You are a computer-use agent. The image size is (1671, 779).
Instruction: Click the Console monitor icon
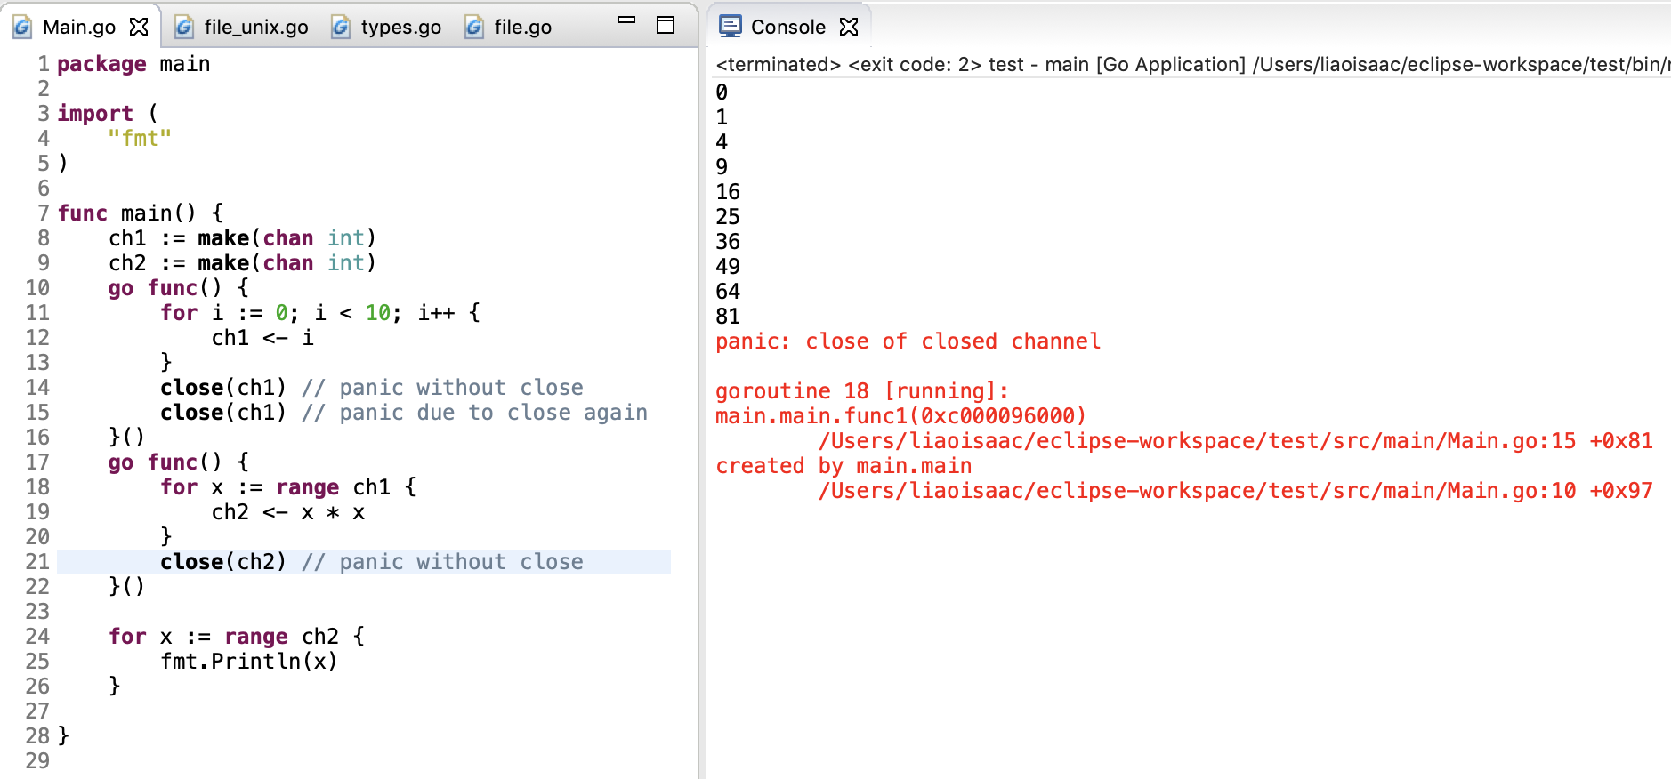point(731,27)
